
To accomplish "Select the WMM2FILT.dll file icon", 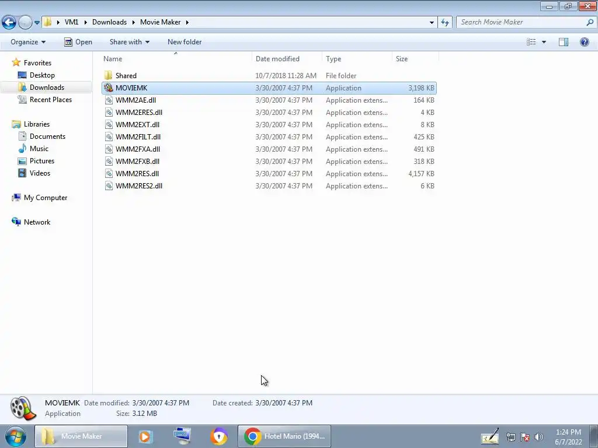I will (x=109, y=136).
